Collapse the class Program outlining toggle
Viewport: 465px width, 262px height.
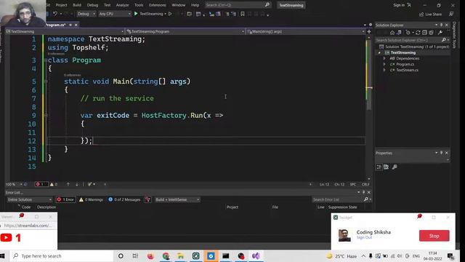pyautogui.click(x=46, y=60)
